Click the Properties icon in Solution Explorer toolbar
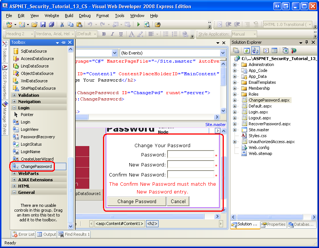The width and height of the screenshot is (319, 248). click(236, 50)
